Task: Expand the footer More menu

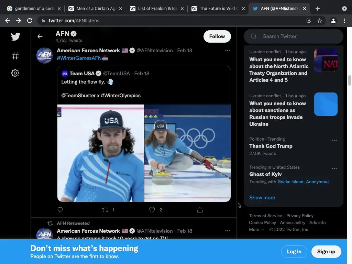Action: [x=256, y=230]
